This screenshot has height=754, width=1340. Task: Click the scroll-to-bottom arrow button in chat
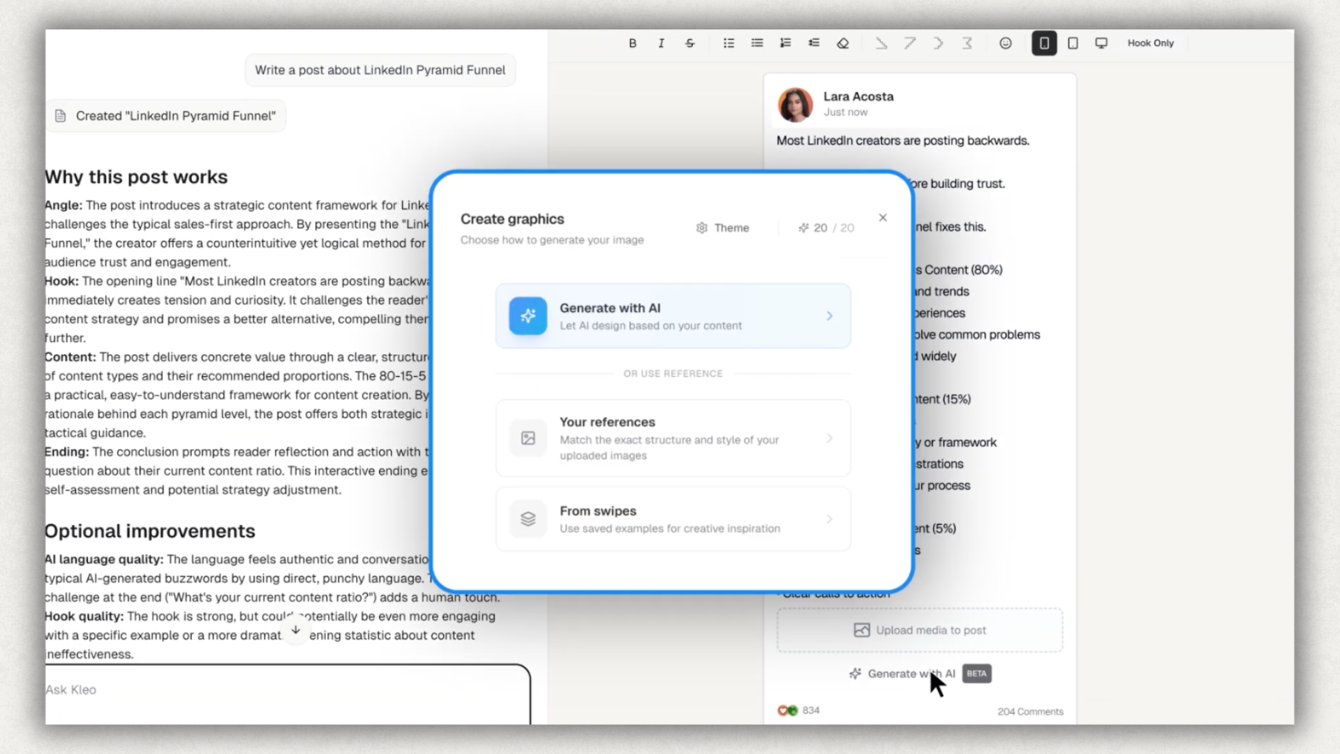(x=295, y=630)
